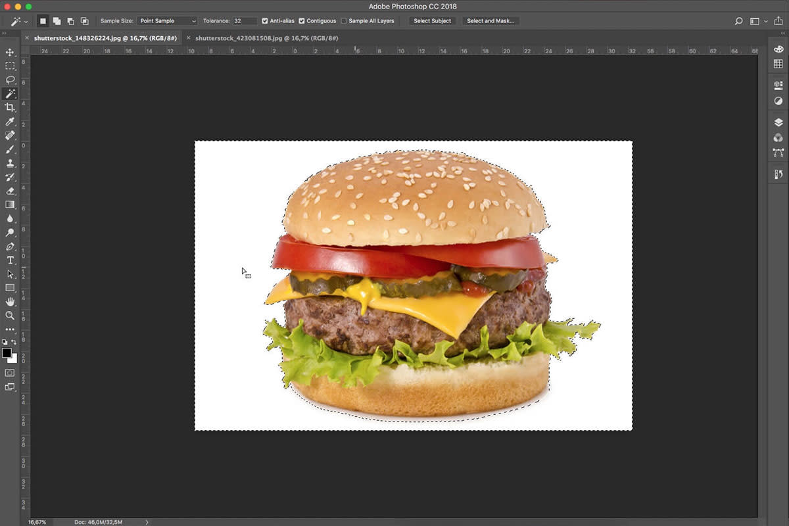Activate the Zoom tool
This screenshot has height=526, width=789.
click(x=10, y=316)
